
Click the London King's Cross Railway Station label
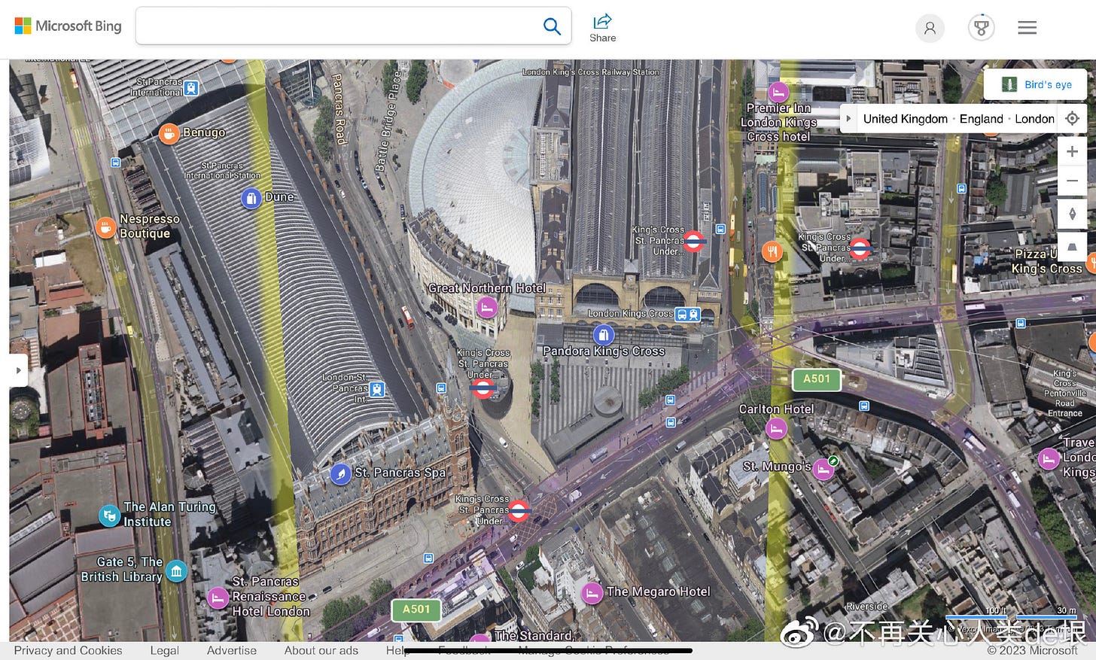coord(591,72)
